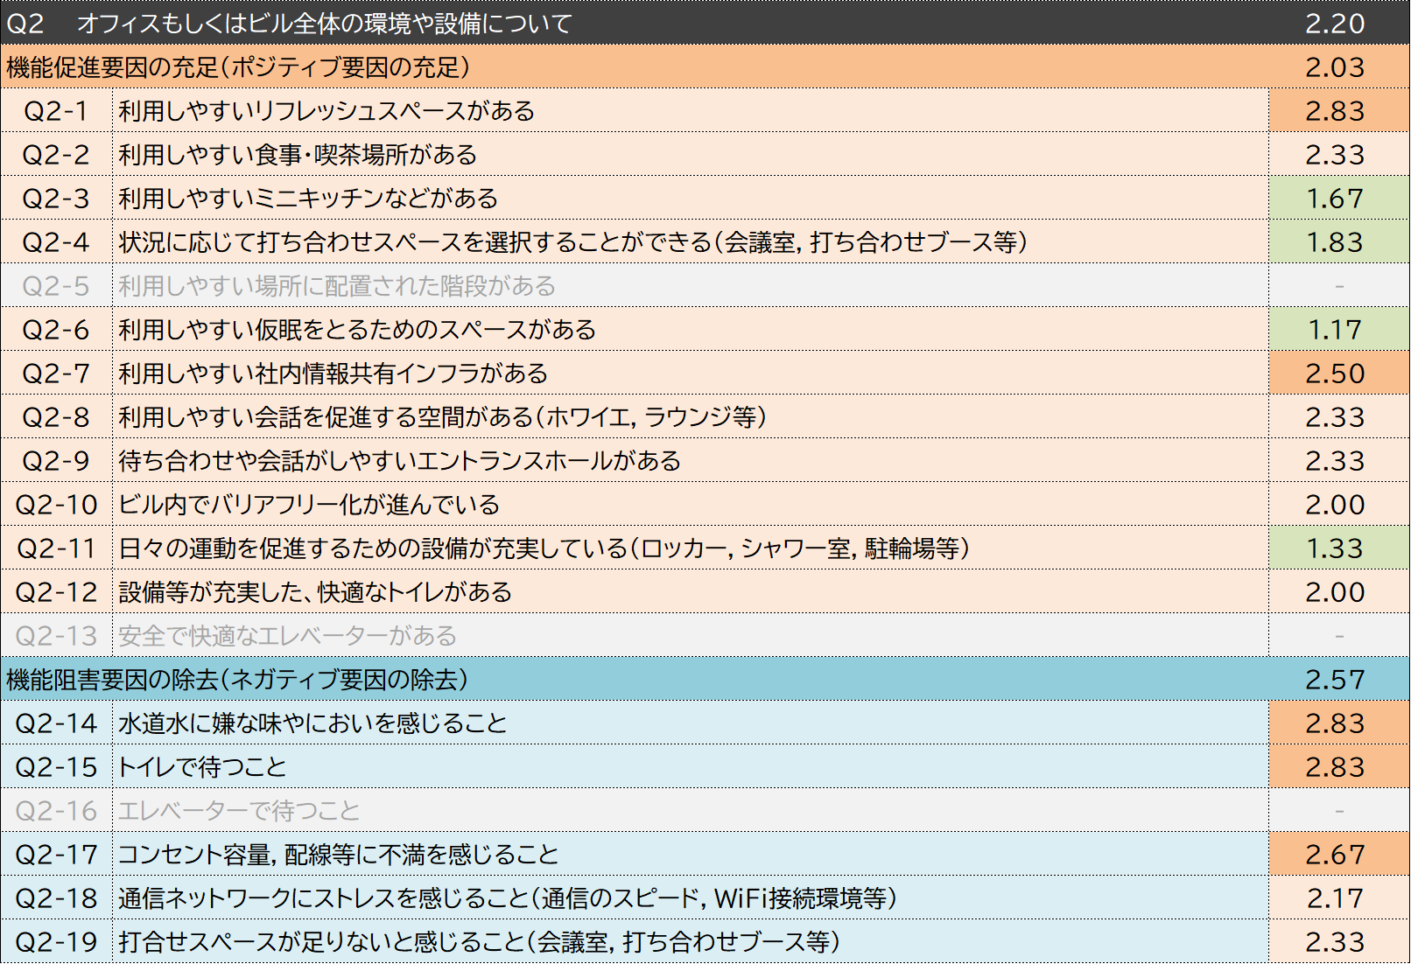Click the 1.17 score for Q2-6
1411x964 pixels.
click(1335, 330)
